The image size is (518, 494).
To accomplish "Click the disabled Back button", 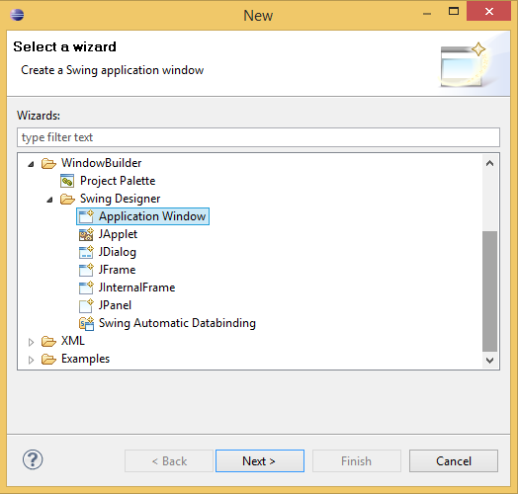I will pos(169,461).
